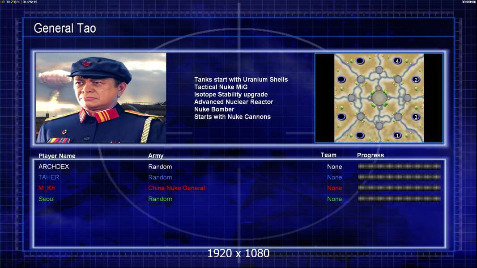The width and height of the screenshot is (477, 268).
Task: Click the None team value for ARCHDEX
Action: click(x=335, y=167)
